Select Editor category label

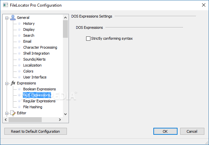[22, 113]
